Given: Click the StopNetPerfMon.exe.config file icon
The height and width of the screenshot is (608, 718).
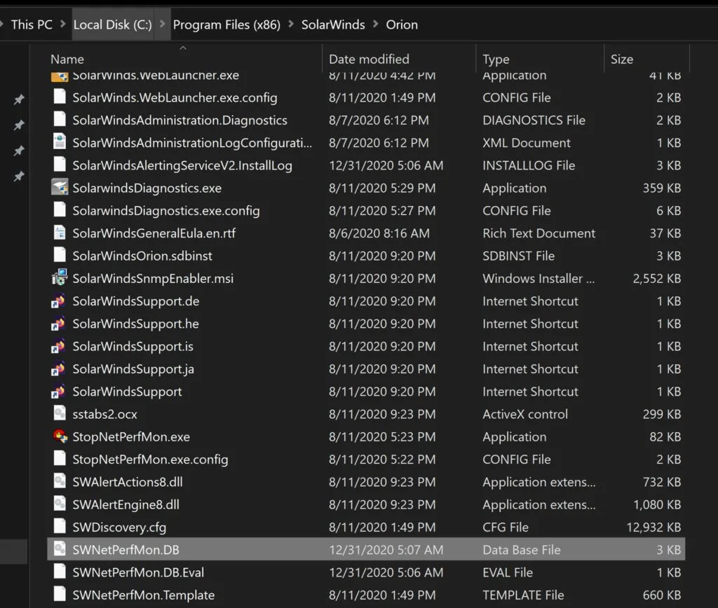Looking at the screenshot, I should coord(60,458).
